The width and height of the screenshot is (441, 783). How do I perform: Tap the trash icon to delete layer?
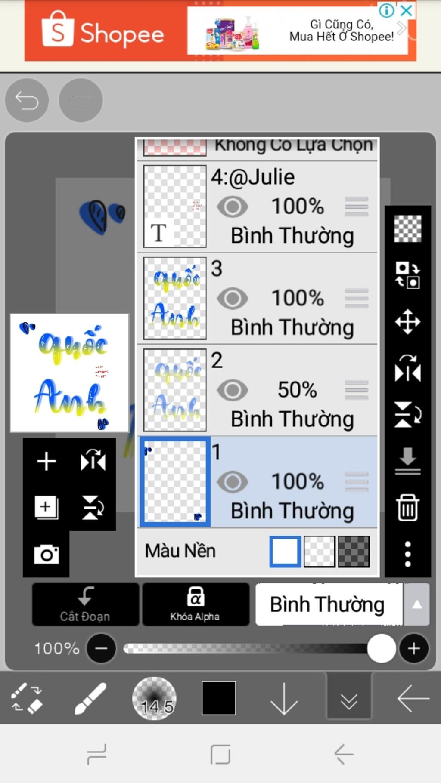407,508
